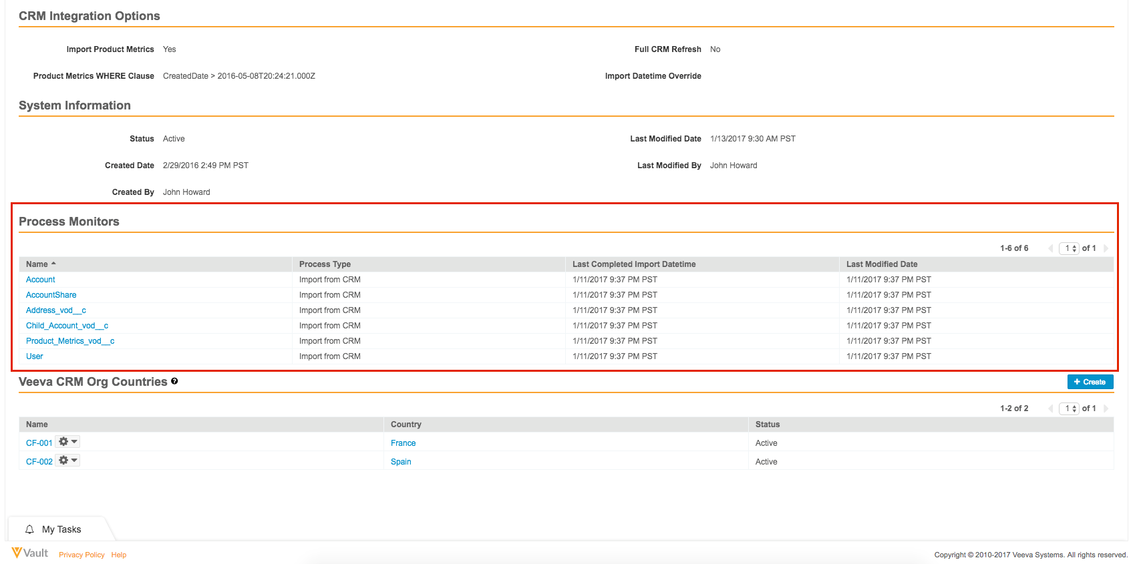Open the gear actions menu for CF-002
Viewport: 1135px width, 564px height.
pos(67,461)
